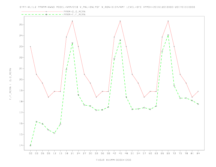This screenshot has width=216, height=167.
Task: Click the x-axis tick label 57
Action: pos(144,153)
